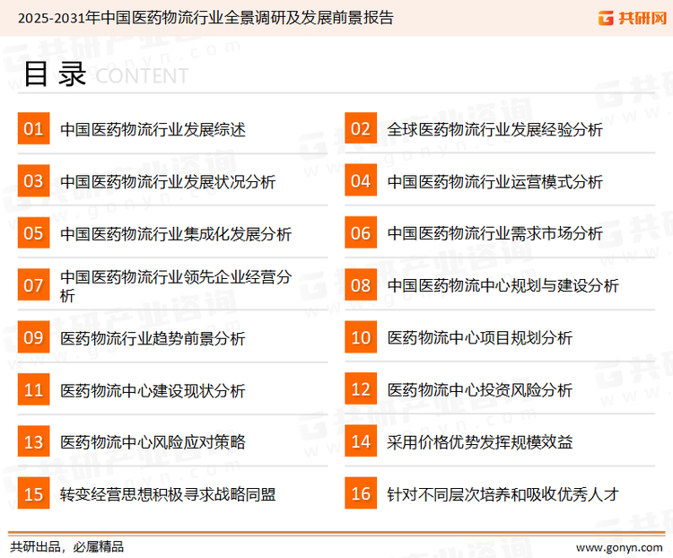
Task: Click orange number box 10
Action: tap(361, 337)
